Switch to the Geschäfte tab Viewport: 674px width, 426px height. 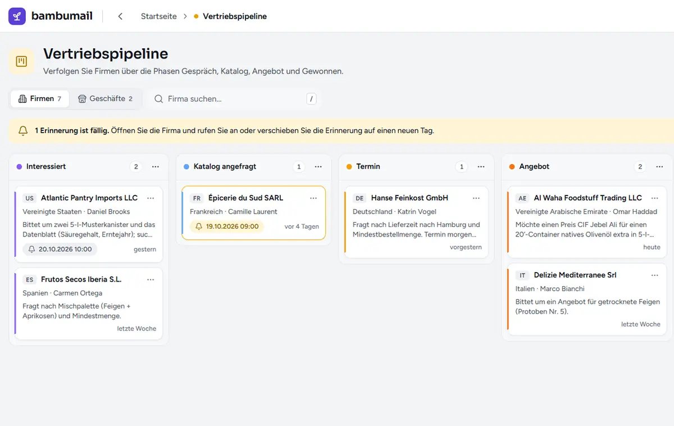106,98
